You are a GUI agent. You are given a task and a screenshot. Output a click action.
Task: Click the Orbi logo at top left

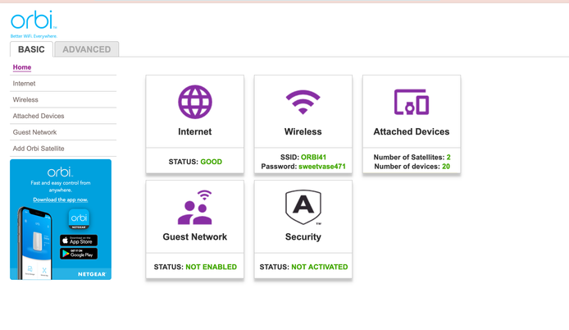coord(34,21)
